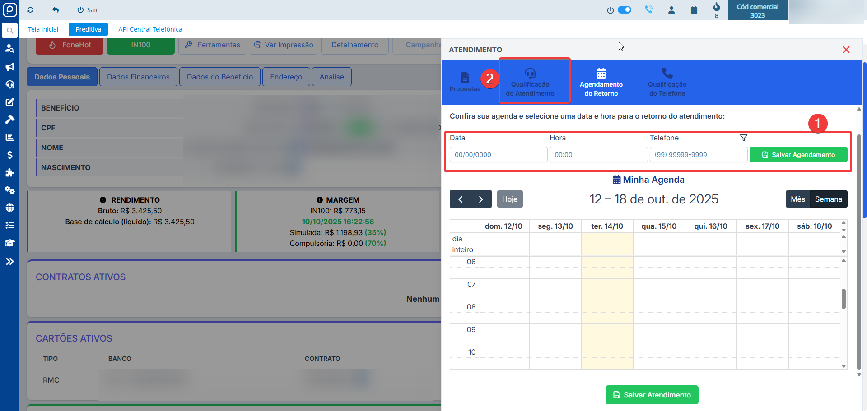Expand the sidebar with double chevron
The height and width of the screenshot is (411, 867).
[9, 261]
